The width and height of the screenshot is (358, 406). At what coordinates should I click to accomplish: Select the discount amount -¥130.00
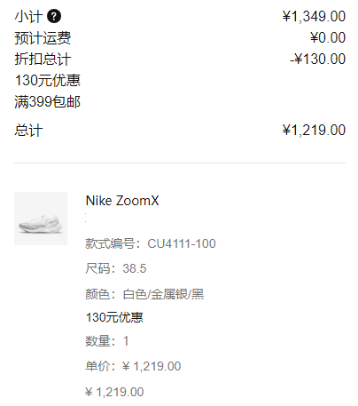coord(318,59)
